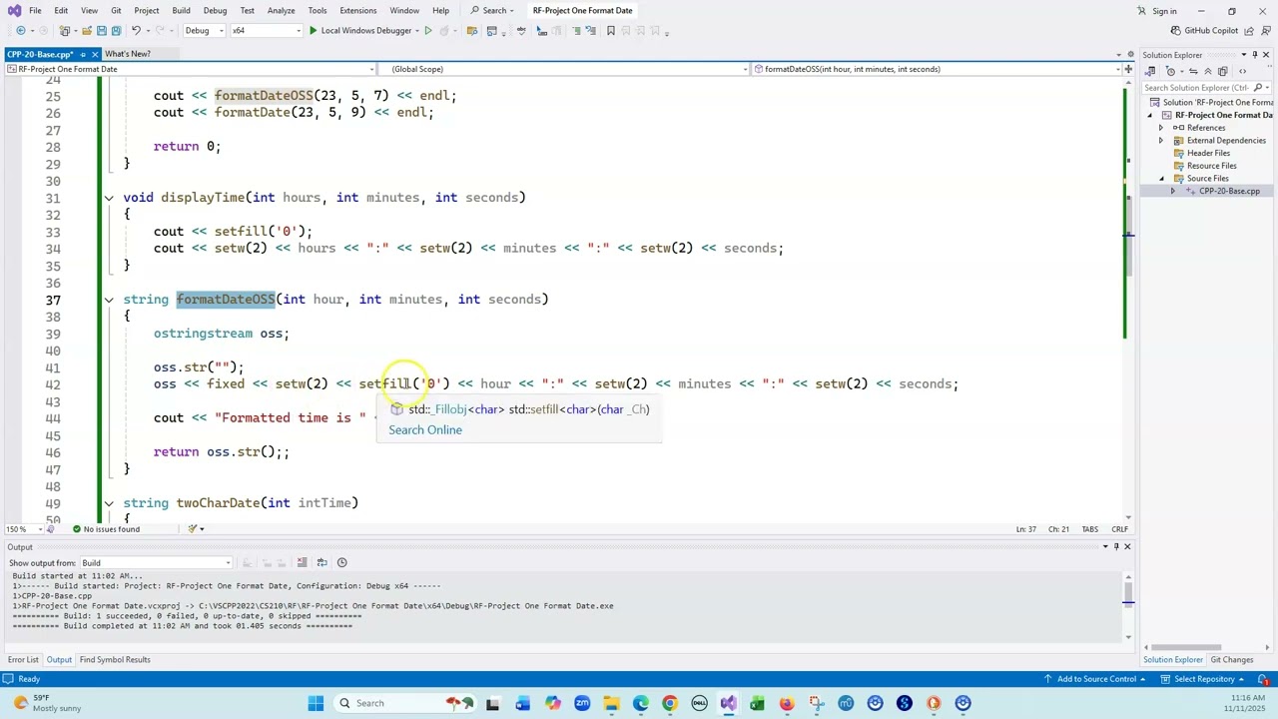Select Header Files folder in Solution Explorer
Image resolution: width=1278 pixels, height=719 pixels.
(1208, 153)
